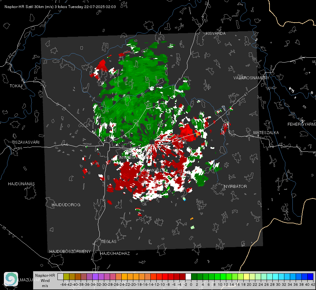Viewport: 316px width, 290px height.
Task: Select the VÁSÁROSNAMÉNY city label
Action: pyautogui.click(x=251, y=78)
